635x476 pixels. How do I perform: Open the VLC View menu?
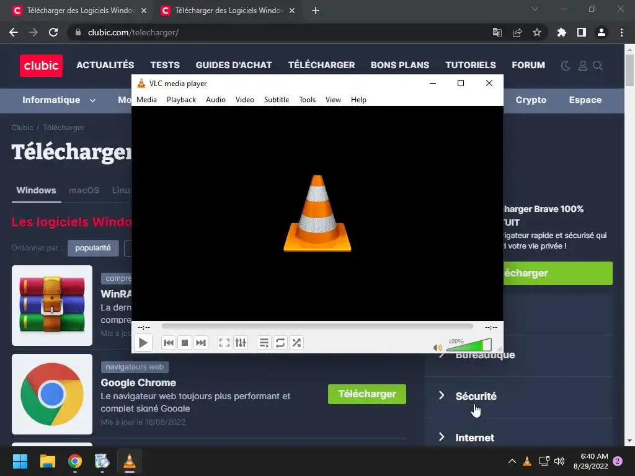click(333, 100)
